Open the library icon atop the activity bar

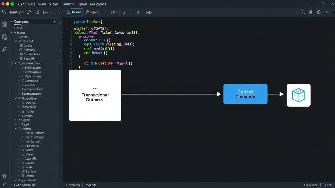tap(4, 24)
